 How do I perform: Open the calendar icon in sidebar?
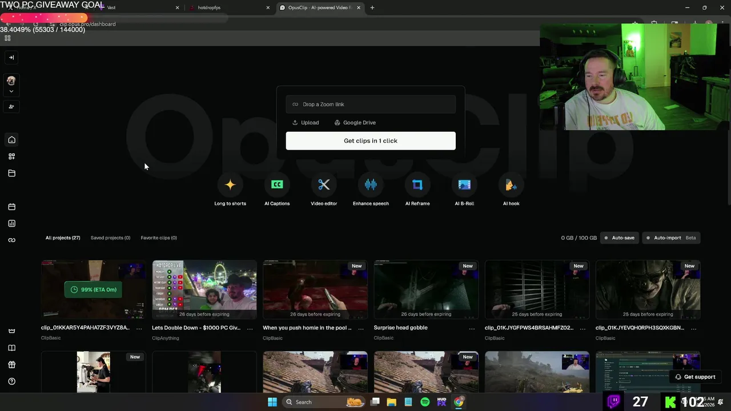point(11,207)
